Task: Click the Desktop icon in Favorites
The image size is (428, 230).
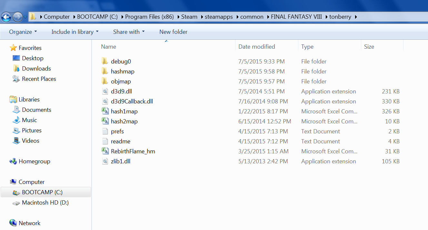Action: click(x=16, y=58)
